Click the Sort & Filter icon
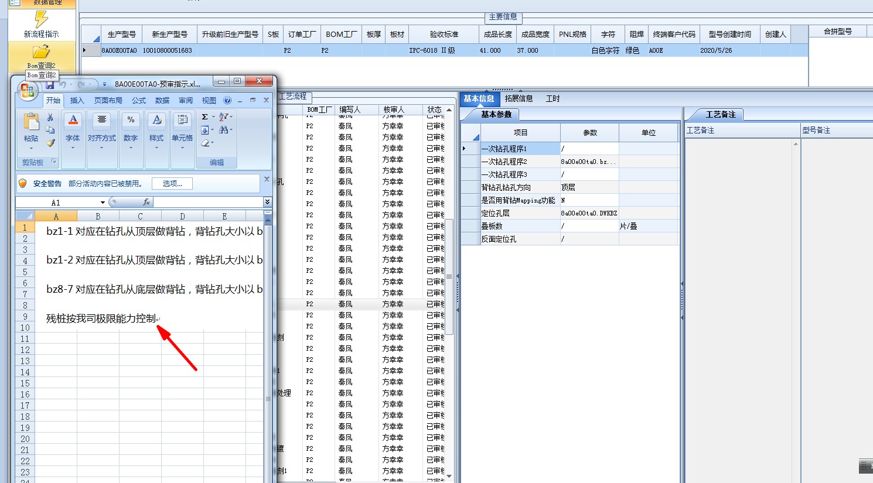 223,117
